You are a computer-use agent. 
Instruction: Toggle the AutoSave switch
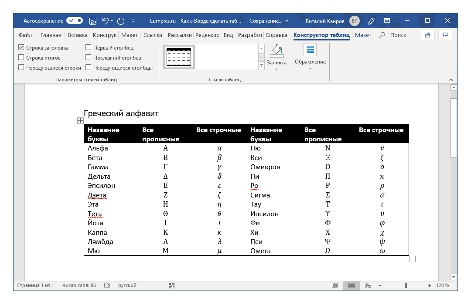click(75, 20)
